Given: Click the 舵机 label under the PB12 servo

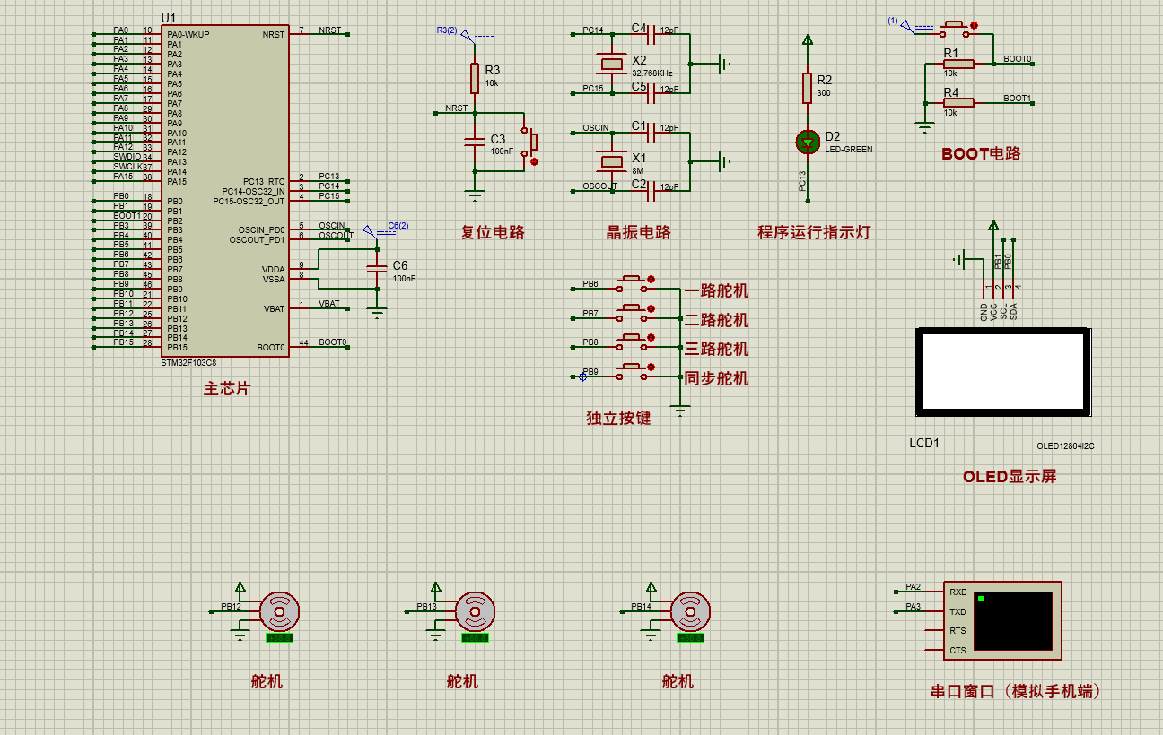Looking at the screenshot, I should pos(267,681).
